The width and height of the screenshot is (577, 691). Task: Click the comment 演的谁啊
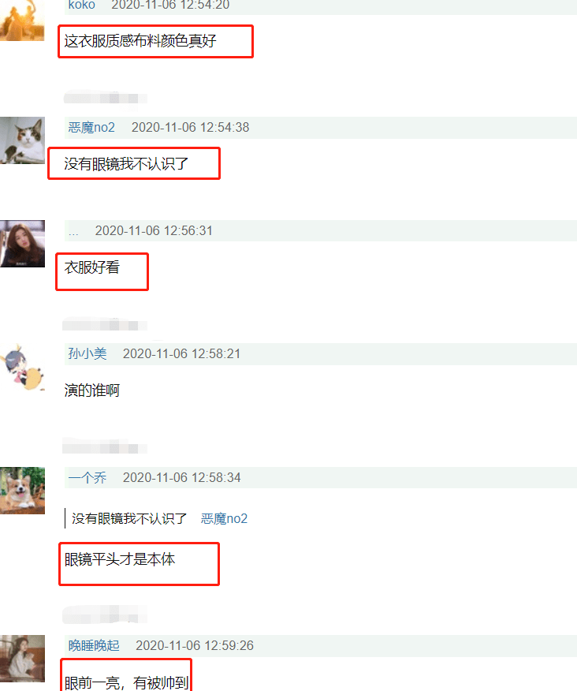[x=91, y=390]
